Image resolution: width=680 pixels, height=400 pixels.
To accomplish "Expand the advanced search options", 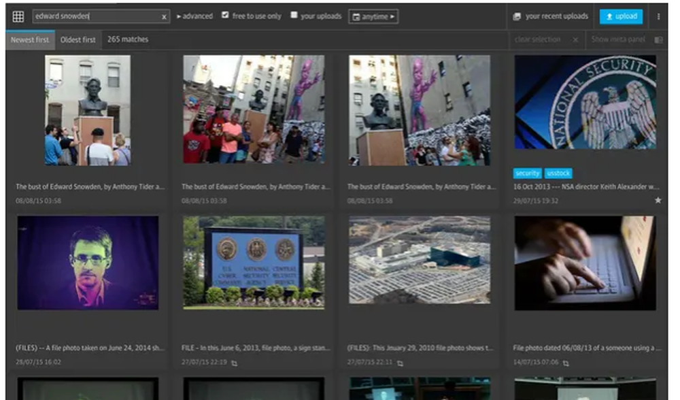I will pyautogui.click(x=196, y=16).
